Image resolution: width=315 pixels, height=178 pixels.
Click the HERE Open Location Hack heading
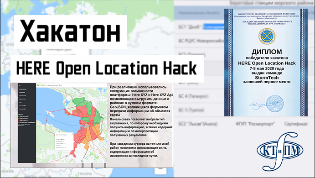coord(107,68)
